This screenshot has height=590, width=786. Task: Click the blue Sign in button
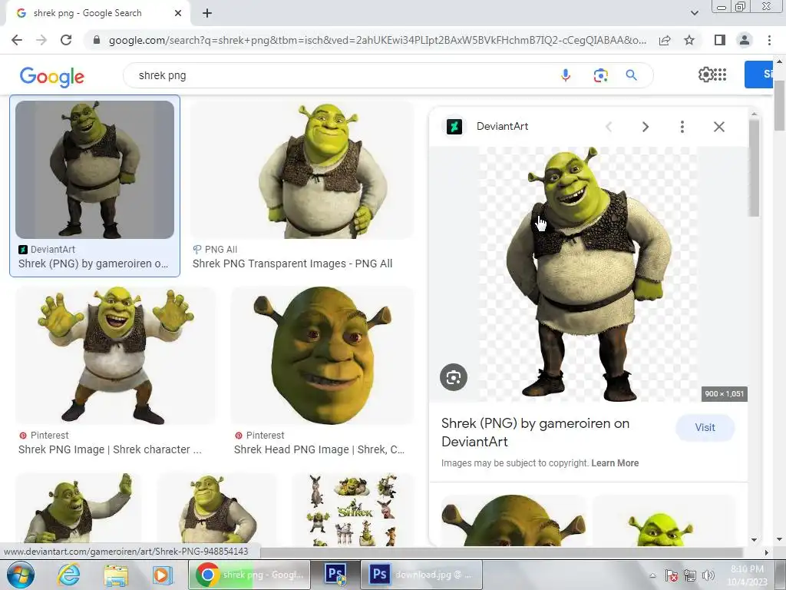758,75
